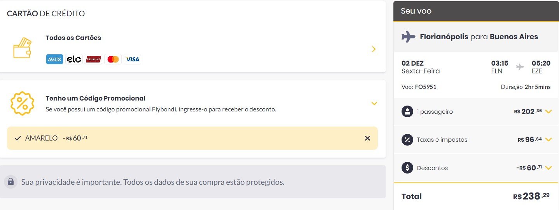The image size is (559, 210).
Task: Click the Todos os Cartões heading
Action: tap(73, 38)
